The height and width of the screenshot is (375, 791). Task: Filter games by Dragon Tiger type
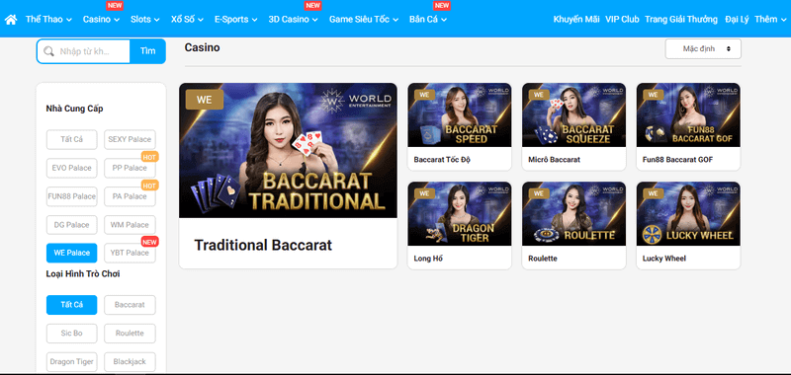click(71, 361)
